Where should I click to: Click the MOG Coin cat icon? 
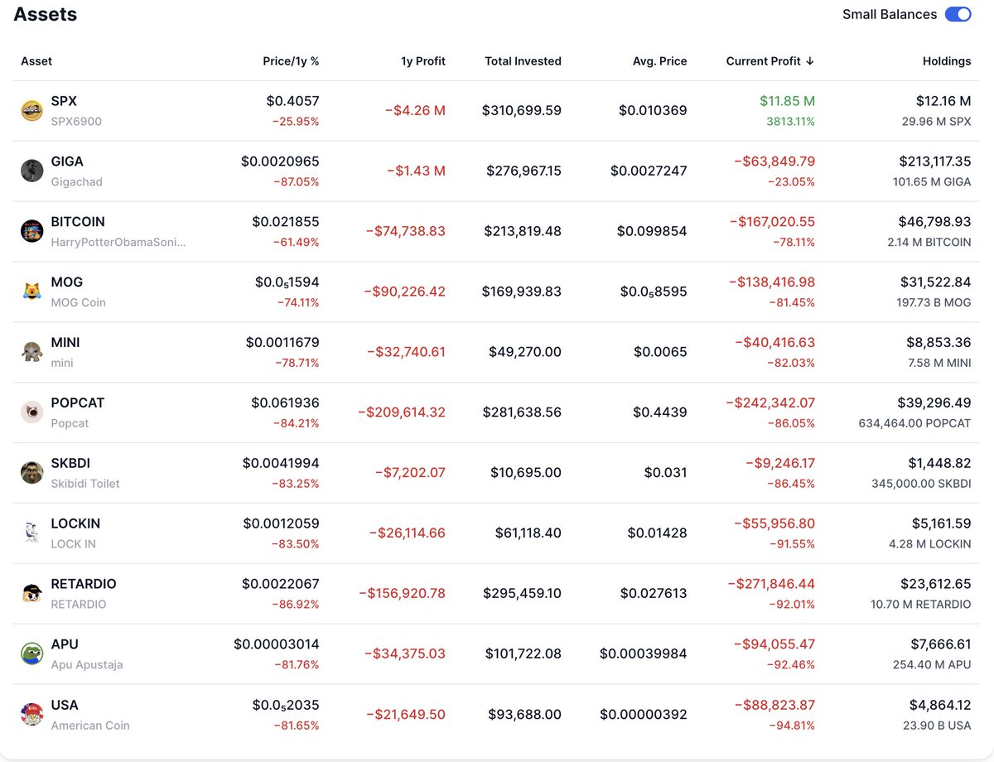(32, 292)
